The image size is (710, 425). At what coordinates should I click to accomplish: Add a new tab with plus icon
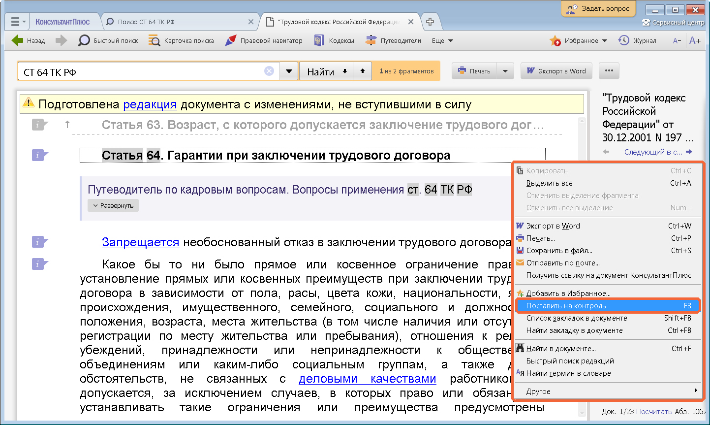coord(430,22)
